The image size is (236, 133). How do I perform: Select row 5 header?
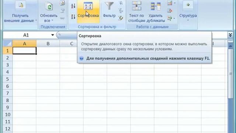coord(7,79)
